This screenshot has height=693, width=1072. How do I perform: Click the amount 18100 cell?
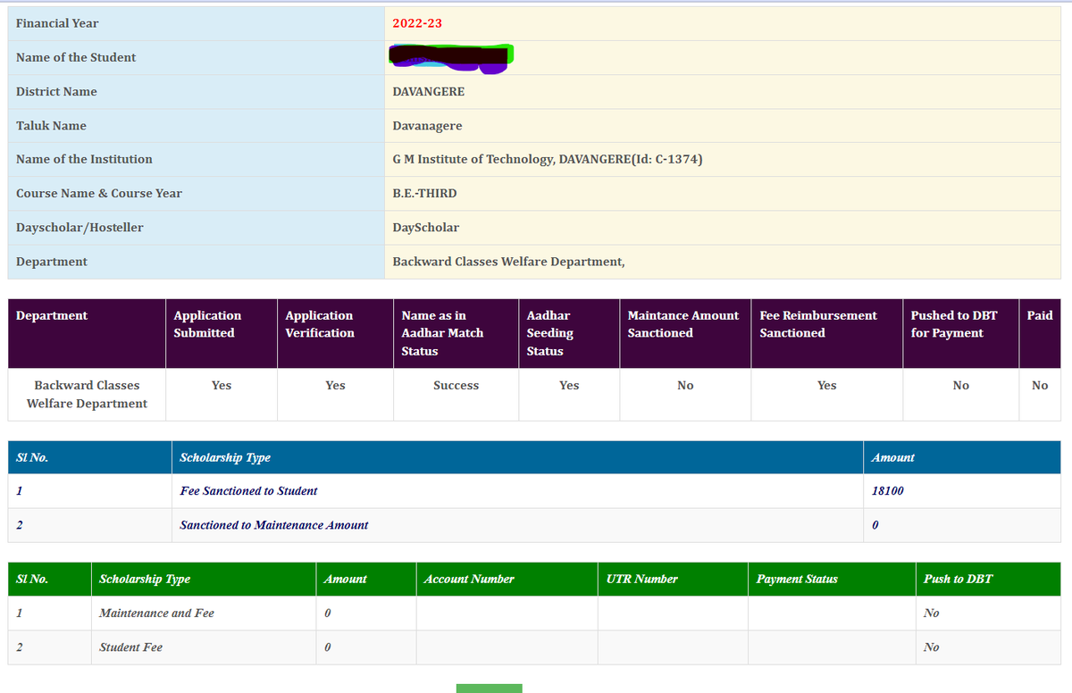884,491
